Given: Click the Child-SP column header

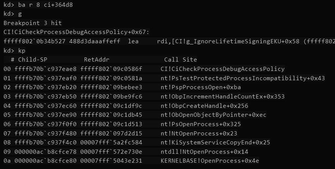Looking at the screenshot, I should 33,60.
